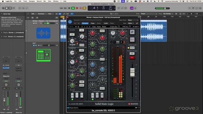This screenshot has width=203, height=114.
Task: Click the orange next channel arrow
Action: coord(124,42)
